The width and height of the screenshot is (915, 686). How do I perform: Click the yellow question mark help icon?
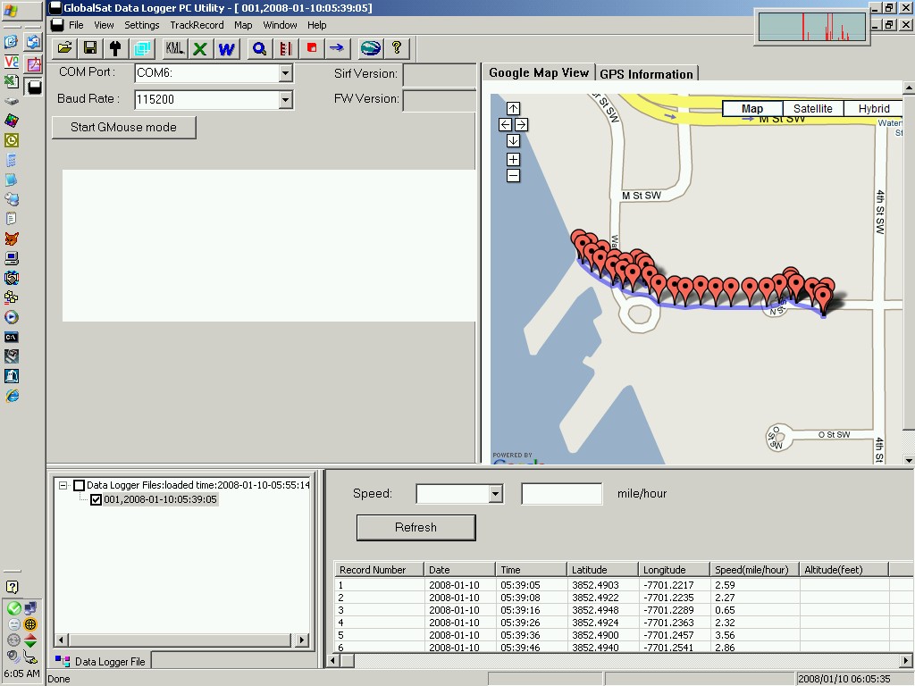point(397,48)
